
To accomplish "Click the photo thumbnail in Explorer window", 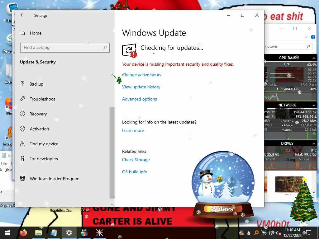I will click(289, 184).
